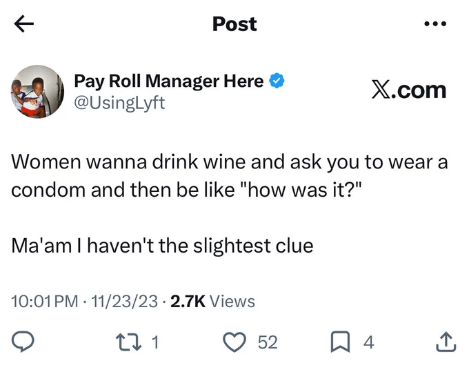View the 2.7K Views analytics
This screenshot has width=469, height=381.
coord(212,301)
